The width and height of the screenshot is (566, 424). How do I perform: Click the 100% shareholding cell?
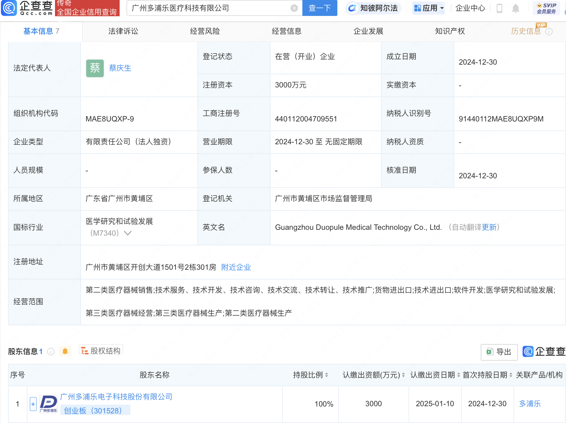click(x=310, y=404)
